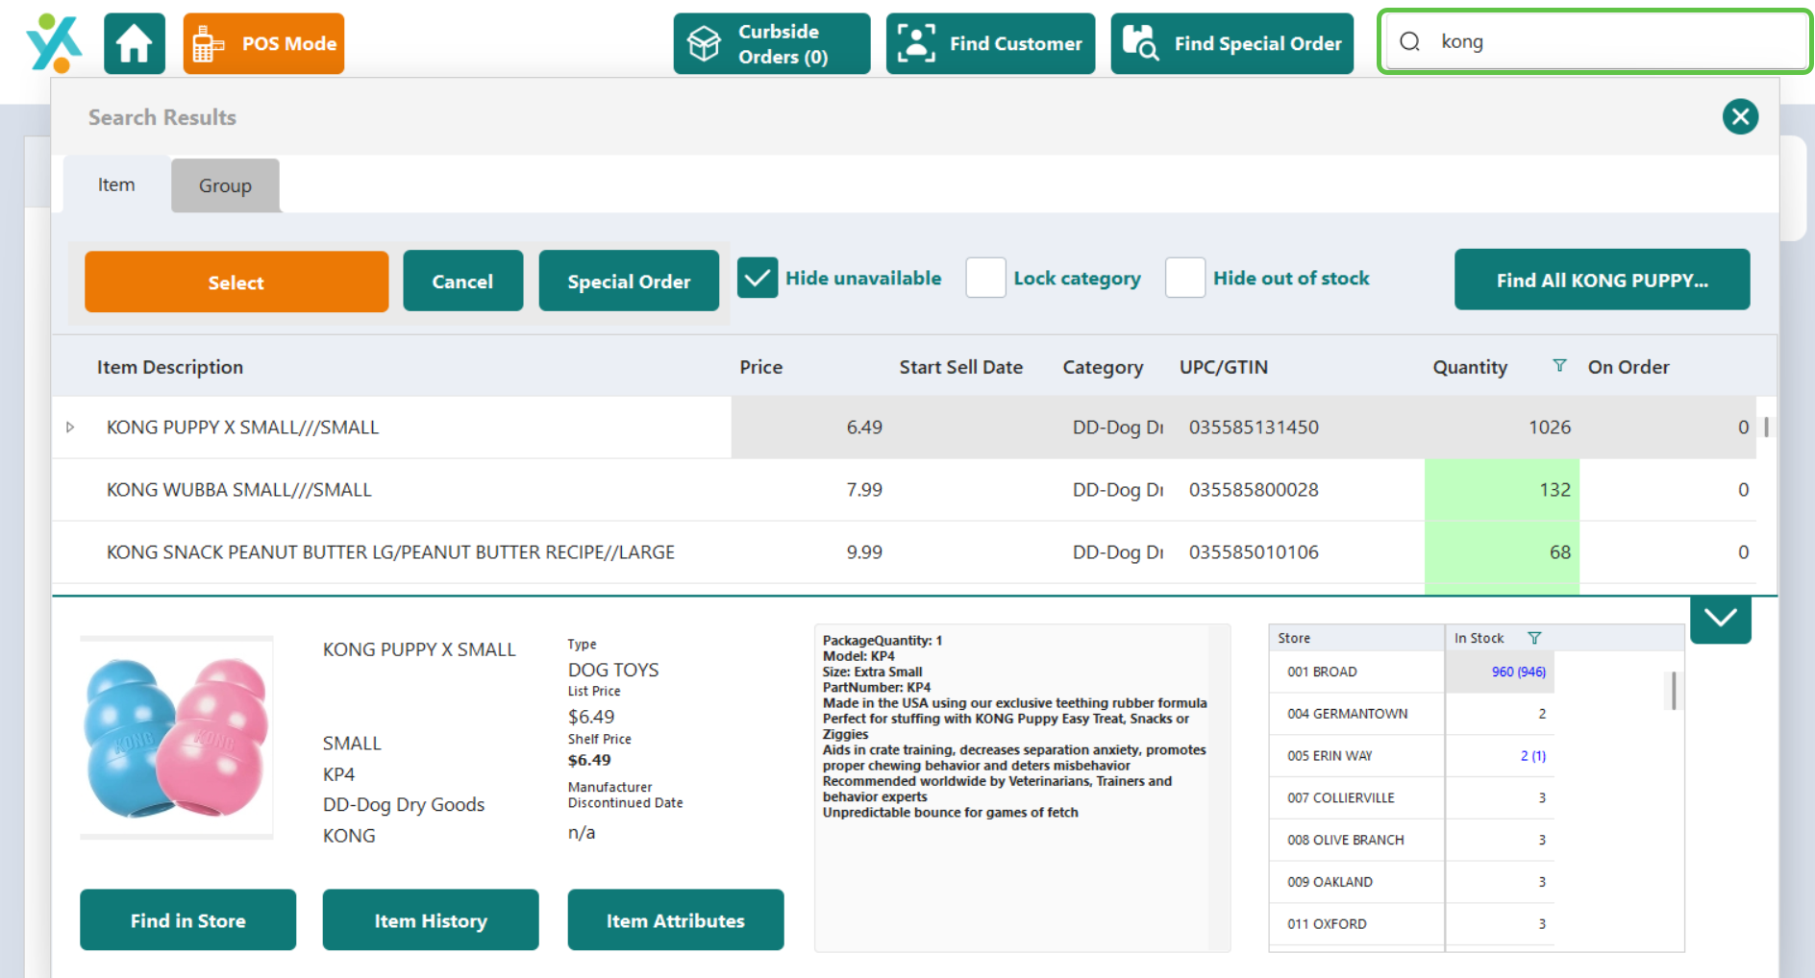Switch to POS Mode
This screenshot has width=1815, height=978.
[x=263, y=43]
